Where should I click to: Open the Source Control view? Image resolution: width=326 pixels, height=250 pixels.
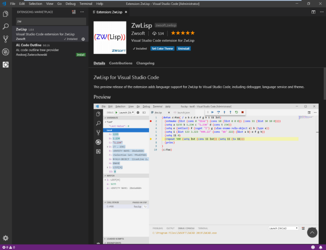tap(6, 39)
